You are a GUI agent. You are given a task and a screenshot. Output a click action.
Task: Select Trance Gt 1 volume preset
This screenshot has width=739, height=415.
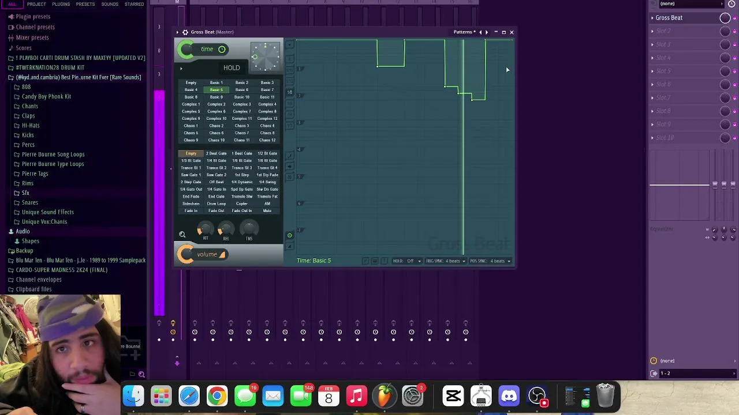click(x=191, y=168)
